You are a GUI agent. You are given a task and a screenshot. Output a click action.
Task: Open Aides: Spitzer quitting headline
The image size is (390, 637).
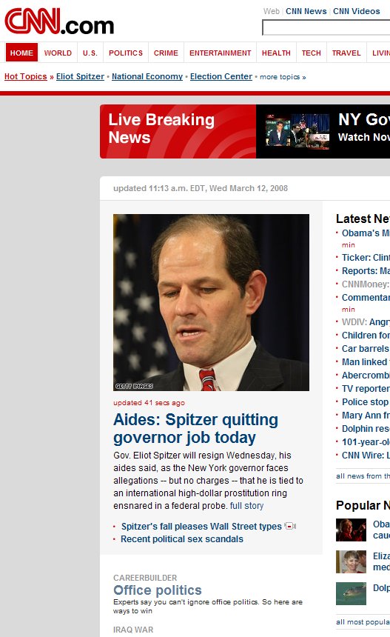[x=195, y=429]
